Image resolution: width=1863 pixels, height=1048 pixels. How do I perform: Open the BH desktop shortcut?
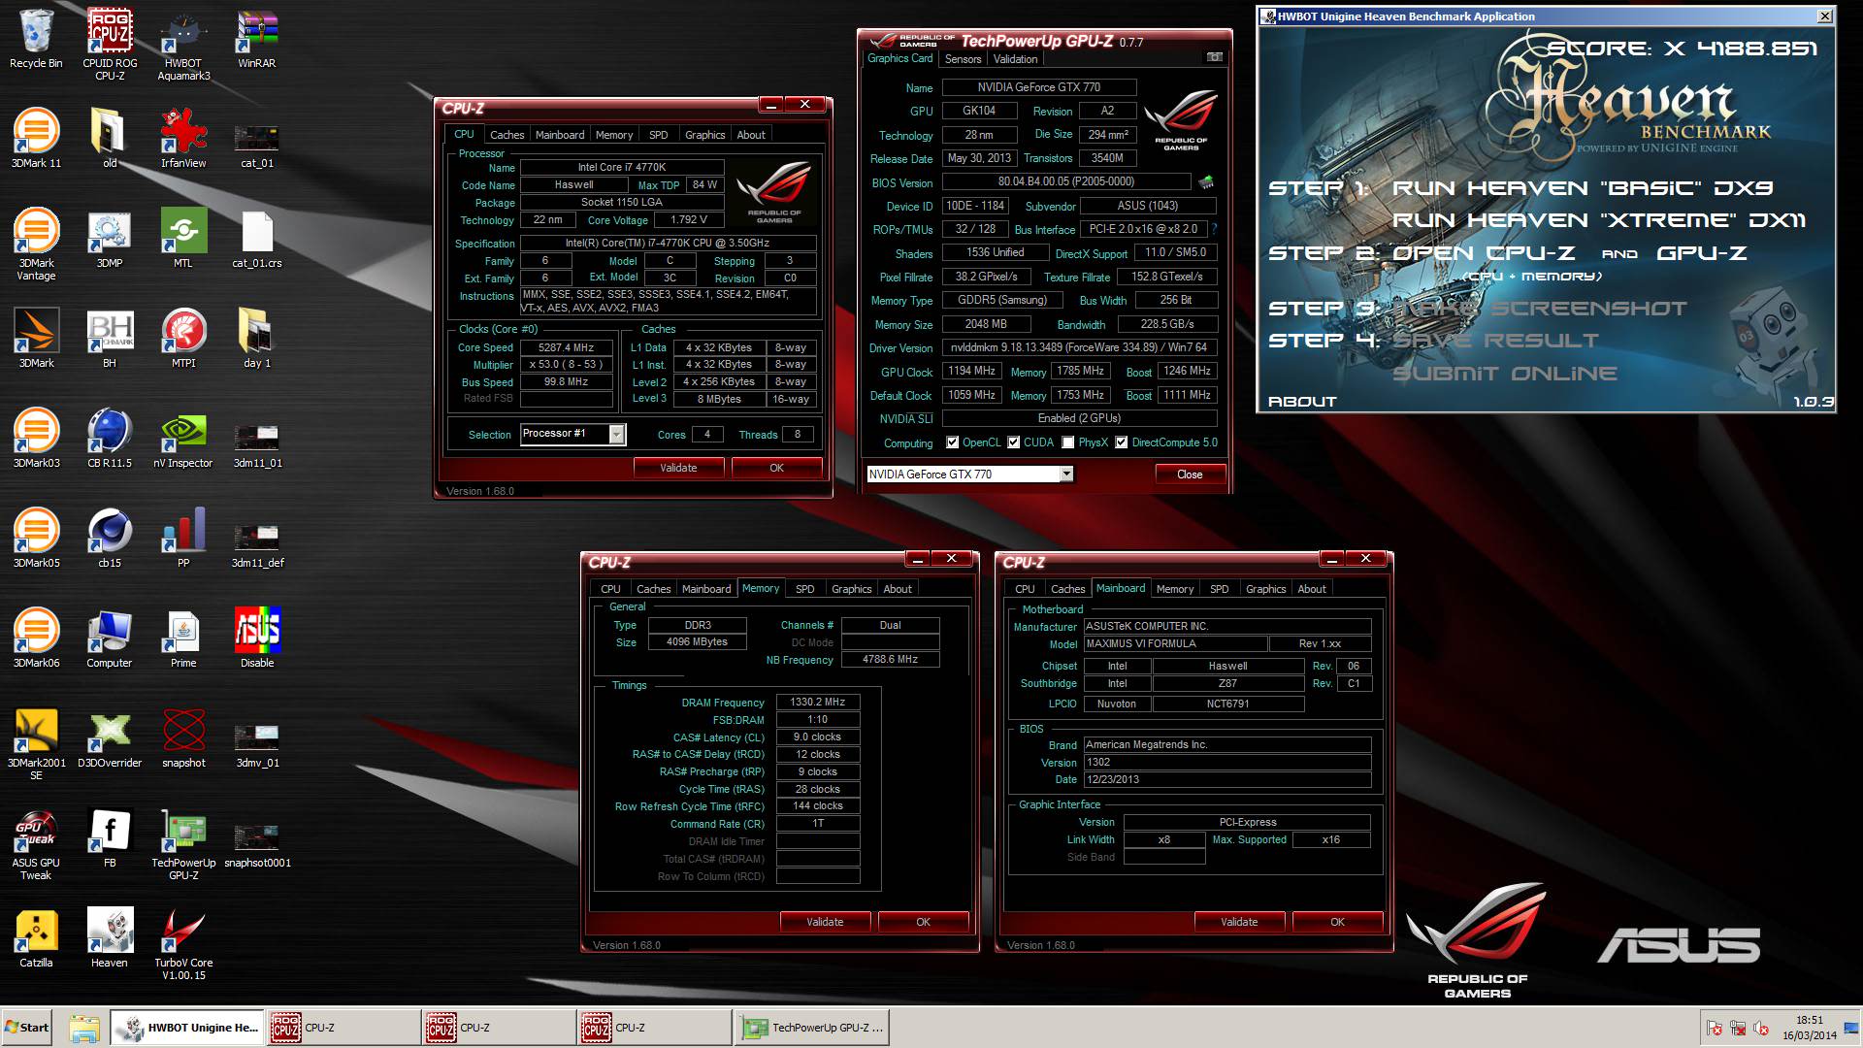coord(110,339)
